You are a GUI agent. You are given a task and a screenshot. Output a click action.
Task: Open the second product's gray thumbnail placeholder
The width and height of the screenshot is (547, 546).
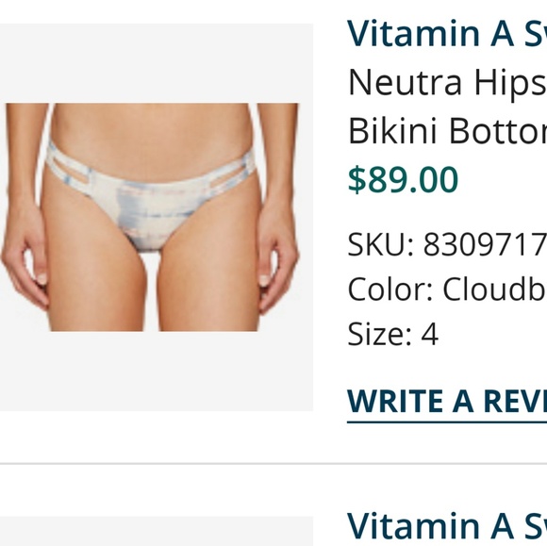(157, 531)
